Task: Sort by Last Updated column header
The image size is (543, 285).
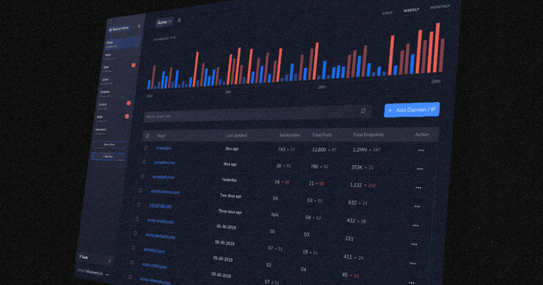Action: (236, 136)
